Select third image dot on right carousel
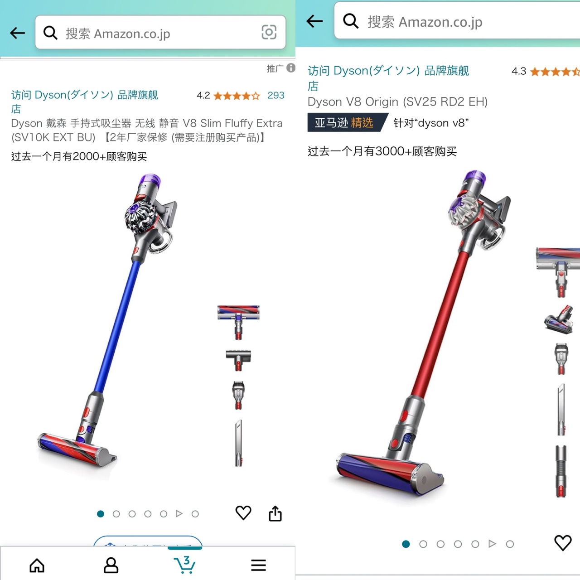 (x=440, y=544)
